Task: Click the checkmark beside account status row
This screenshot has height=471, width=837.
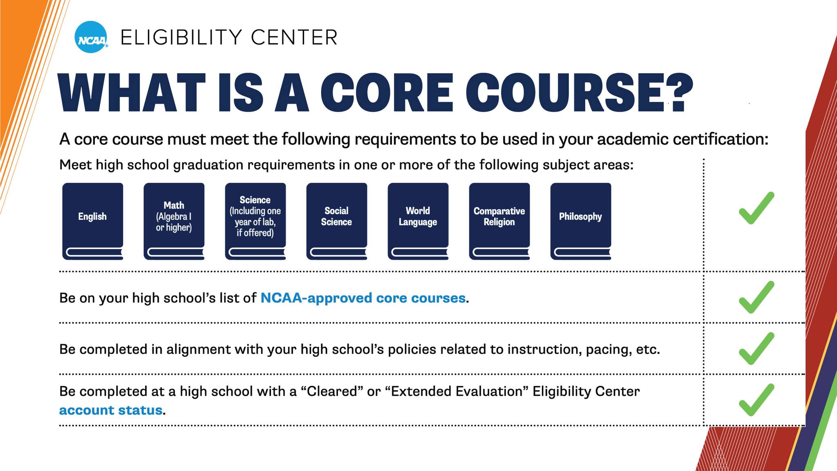Action: click(756, 400)
